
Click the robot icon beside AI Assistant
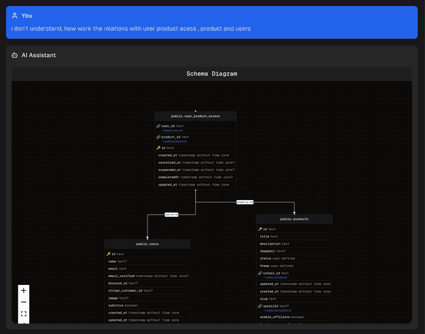point(15,55)
